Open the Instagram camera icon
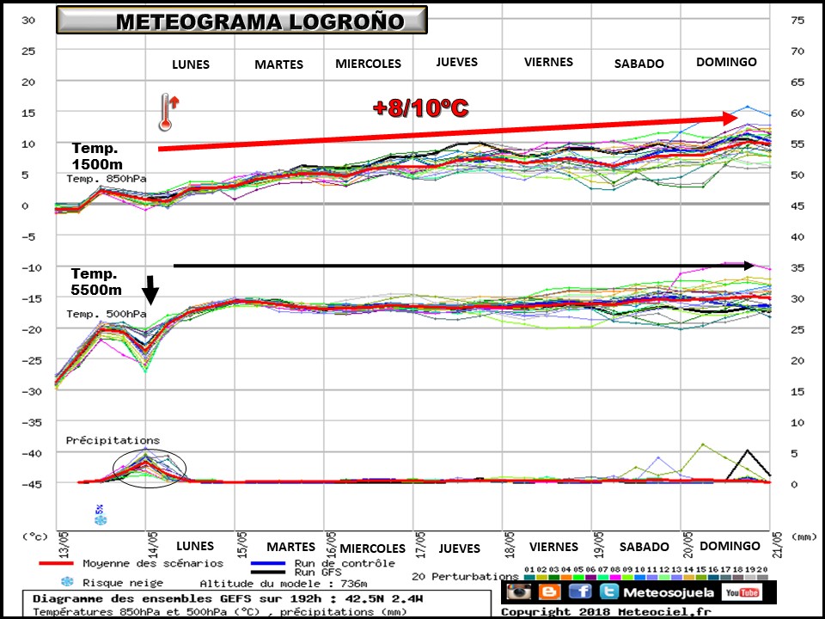This screenshot has height=619, width=825. click(519, 591)
